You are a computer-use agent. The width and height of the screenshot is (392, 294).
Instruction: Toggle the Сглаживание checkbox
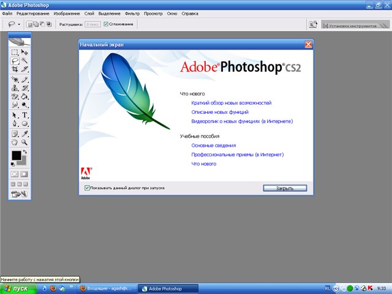coord(106,24)
